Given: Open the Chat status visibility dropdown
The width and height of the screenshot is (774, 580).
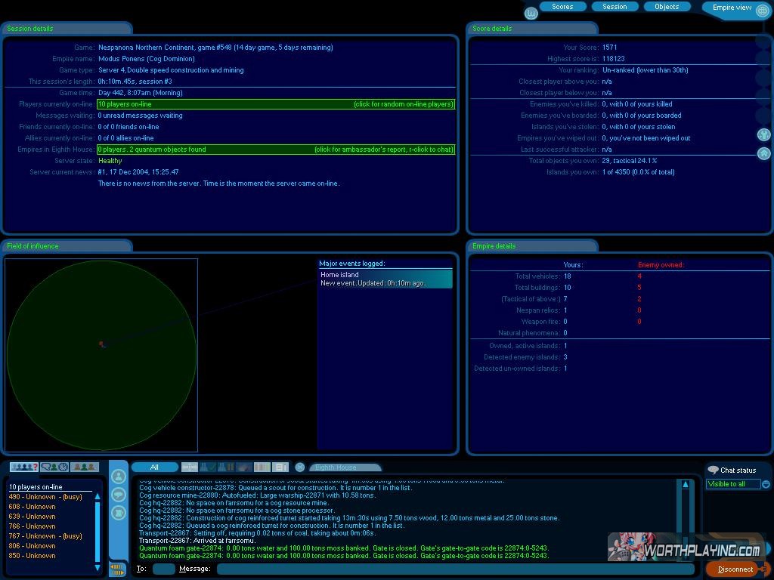Looking at the screenshot, I should [x=766, y=484].
